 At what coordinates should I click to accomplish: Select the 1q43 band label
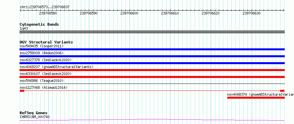click(24, 29)
